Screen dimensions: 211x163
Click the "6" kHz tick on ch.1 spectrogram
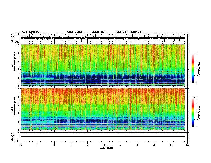pyautogui.click(x=18, y=61)
